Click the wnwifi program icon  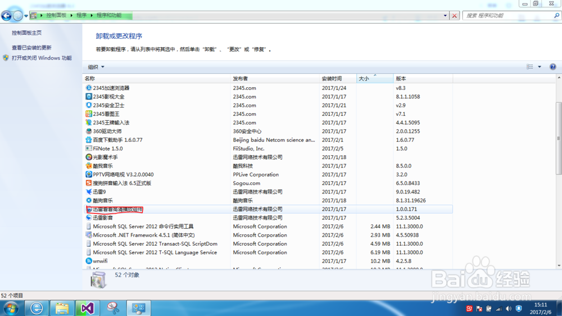pos(89,261)
